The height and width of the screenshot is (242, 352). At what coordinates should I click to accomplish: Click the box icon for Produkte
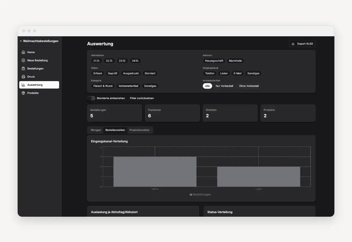[x=23, y=93]
